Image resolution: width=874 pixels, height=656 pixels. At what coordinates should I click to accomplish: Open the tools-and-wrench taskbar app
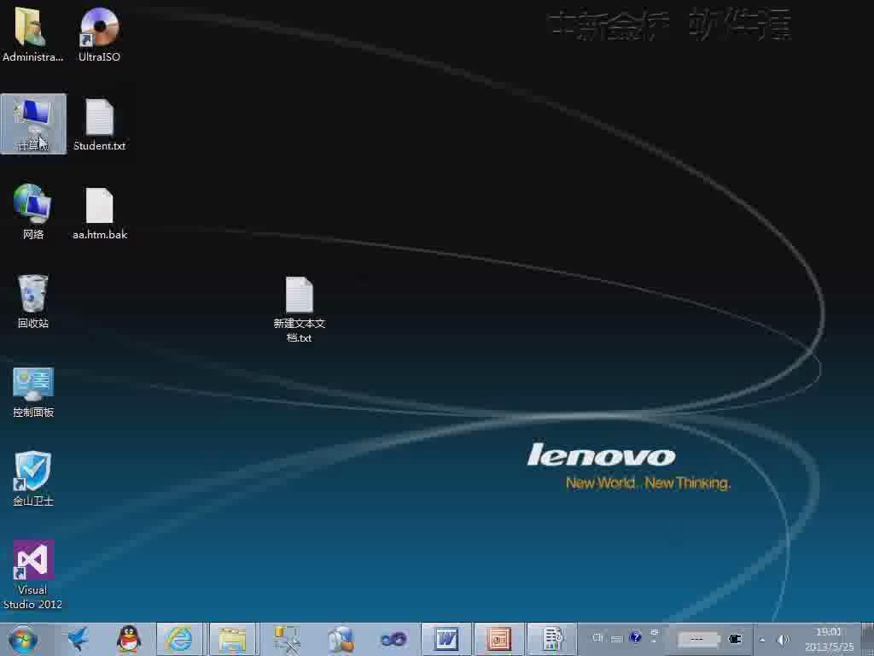coord(287,639)
